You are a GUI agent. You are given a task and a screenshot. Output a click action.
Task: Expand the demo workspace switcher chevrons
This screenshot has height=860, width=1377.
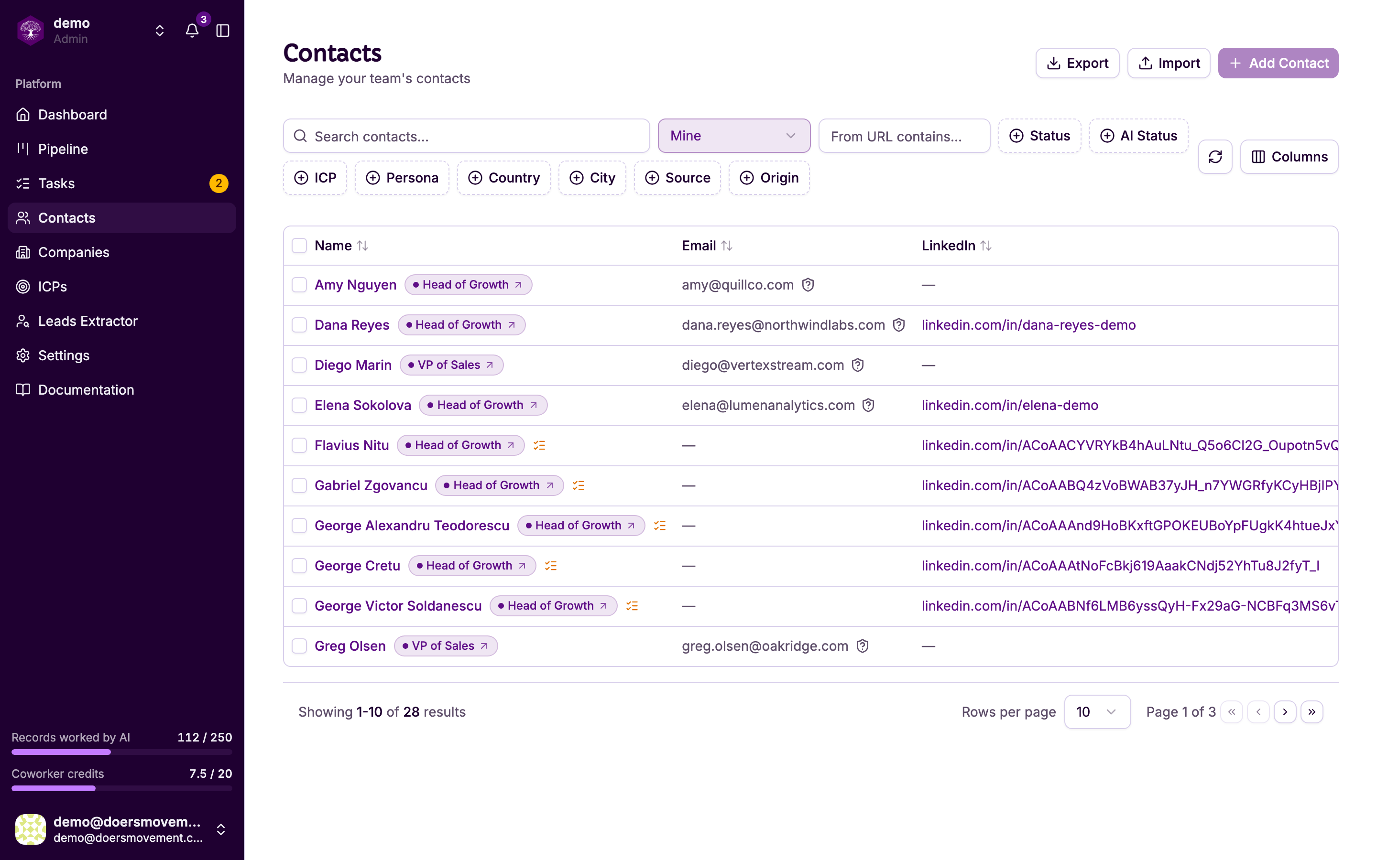pyautogui.click(x=160, y=31)
